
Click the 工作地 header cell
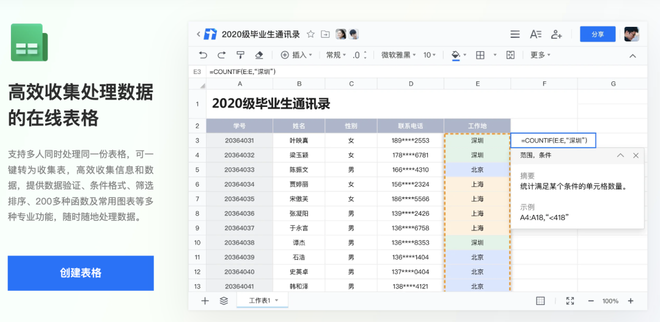click(x=477, y=126)
